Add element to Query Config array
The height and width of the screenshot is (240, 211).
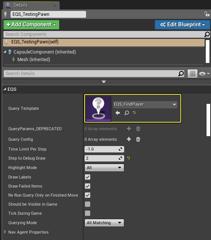coord(129,139)
